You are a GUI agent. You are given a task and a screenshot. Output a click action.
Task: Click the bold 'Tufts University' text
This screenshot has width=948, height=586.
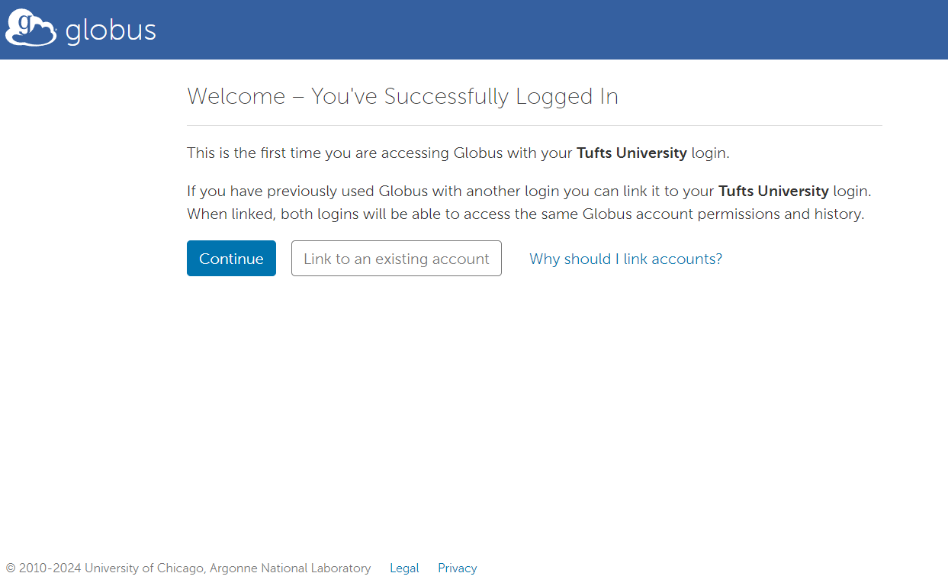tap(631, 153)
